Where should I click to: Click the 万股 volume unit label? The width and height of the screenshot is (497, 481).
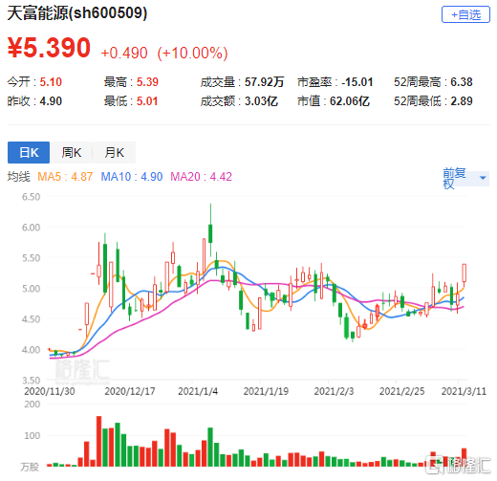tap(30, 468)
